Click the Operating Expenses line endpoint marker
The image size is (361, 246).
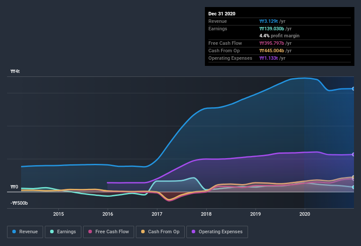tap(354, 155)
